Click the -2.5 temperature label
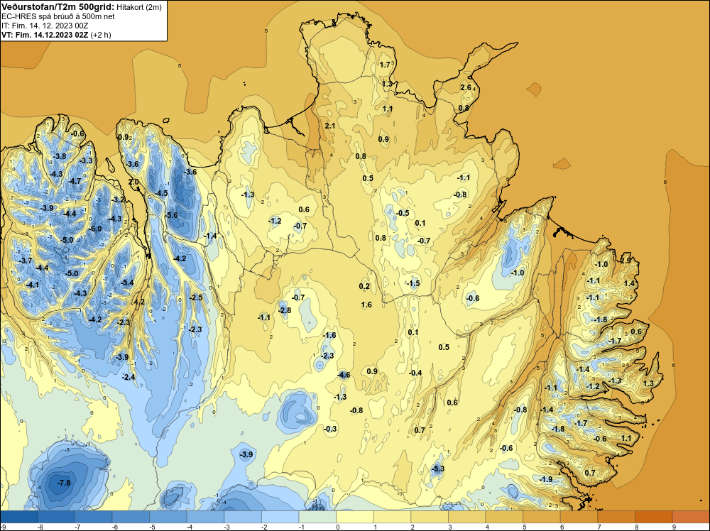The width and height of the screenshot is (710, 531). [196, 298]
